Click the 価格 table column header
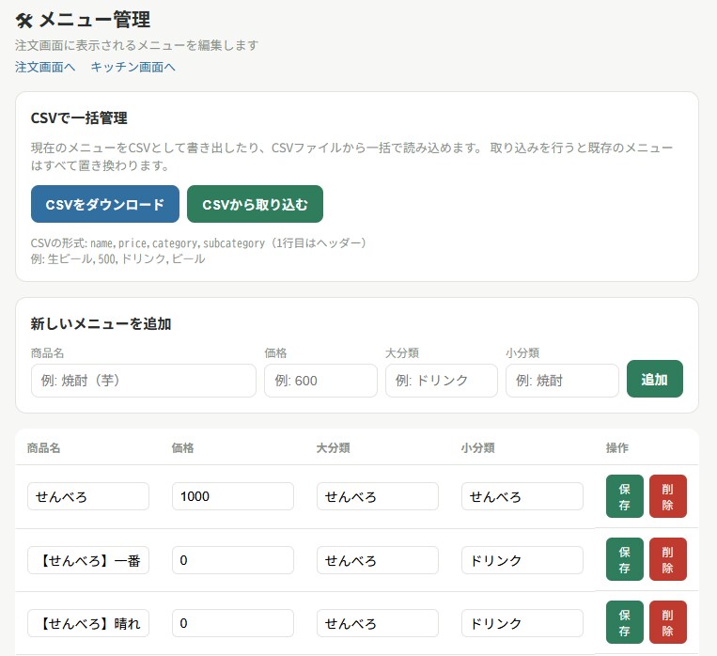 pos(182,448)
